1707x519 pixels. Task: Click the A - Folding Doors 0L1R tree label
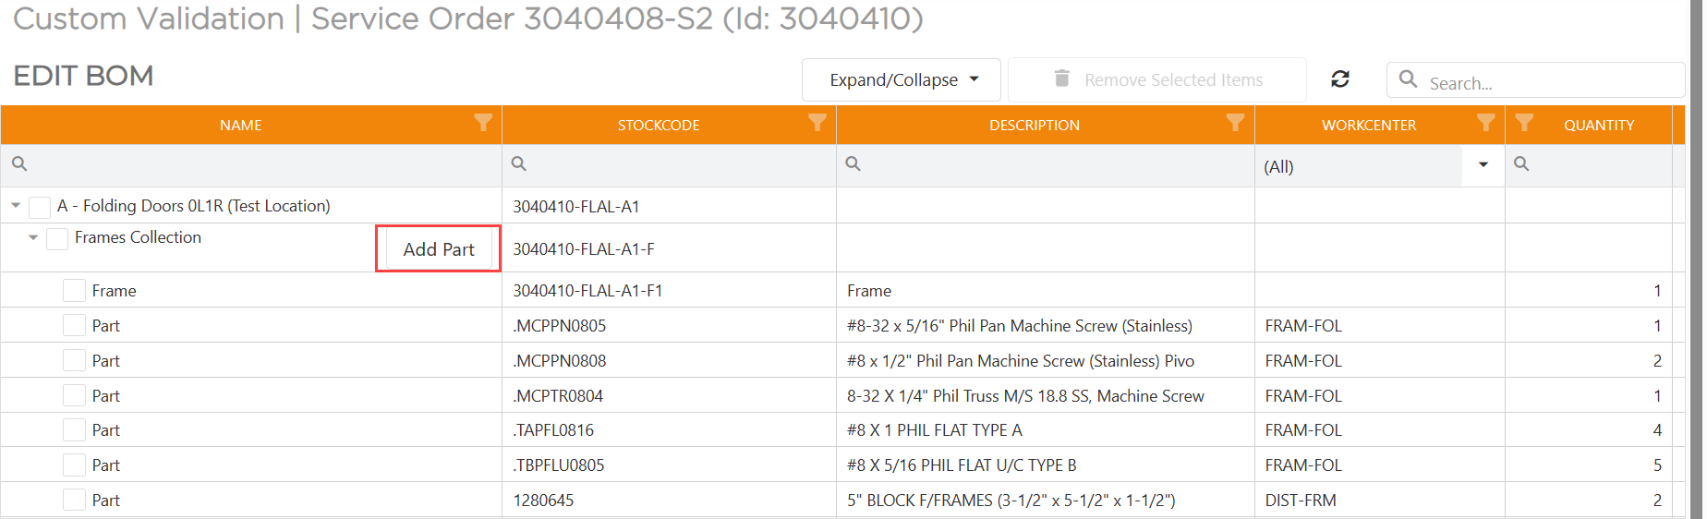tap(193, 206)
